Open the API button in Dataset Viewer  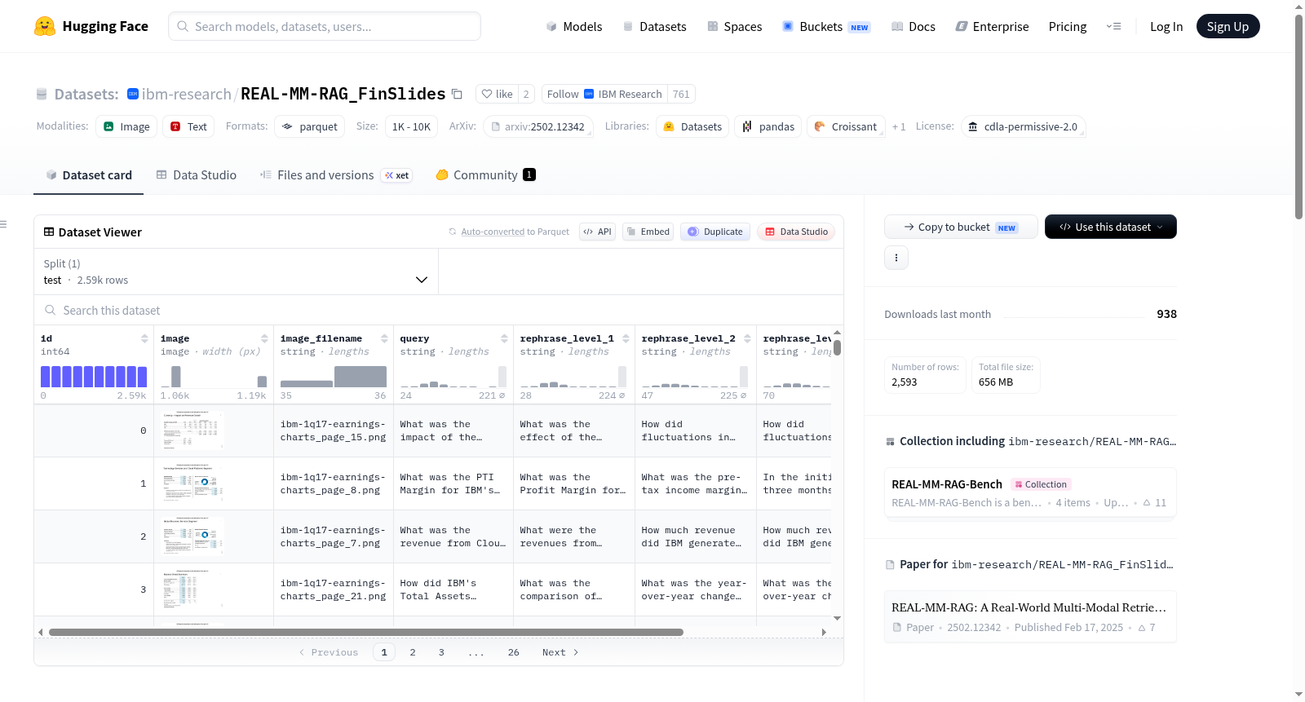(x=597, y=232)
